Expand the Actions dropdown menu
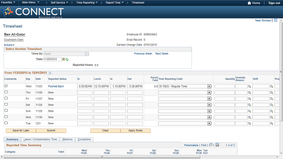The image size is (283, 159). pyautogui.click(x=9, y=45)
